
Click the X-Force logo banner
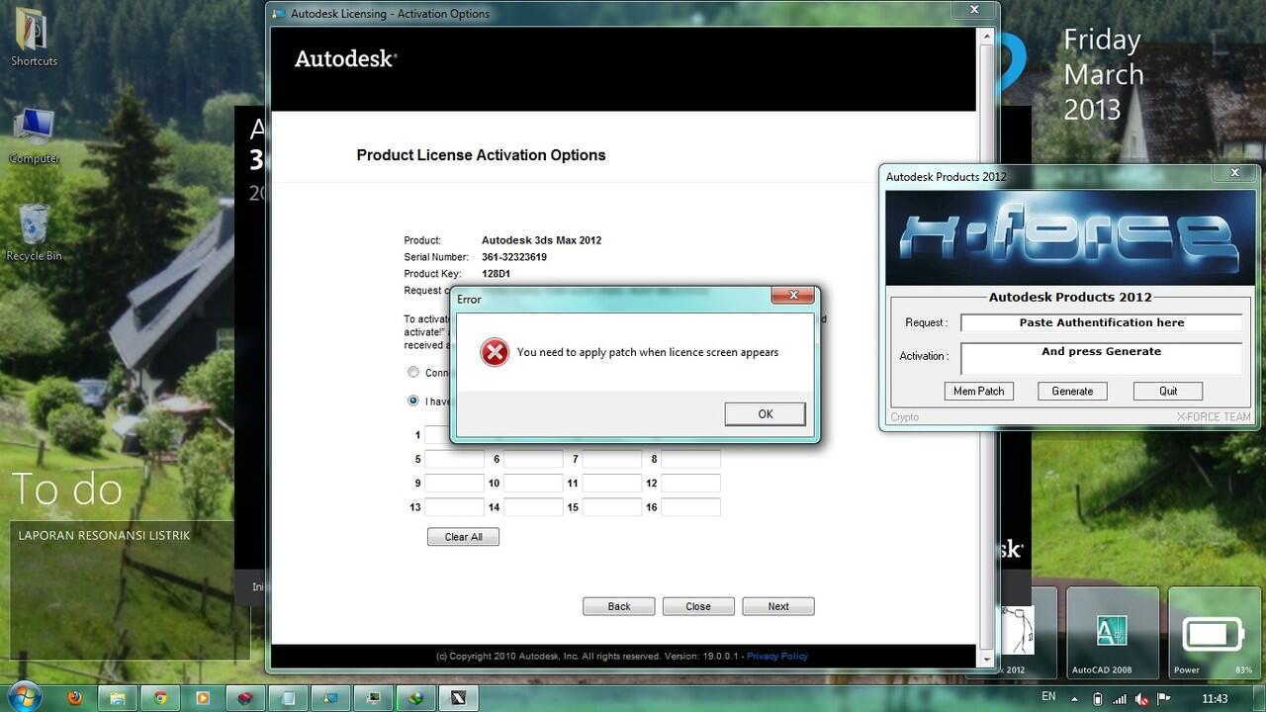coord(1070,237)
